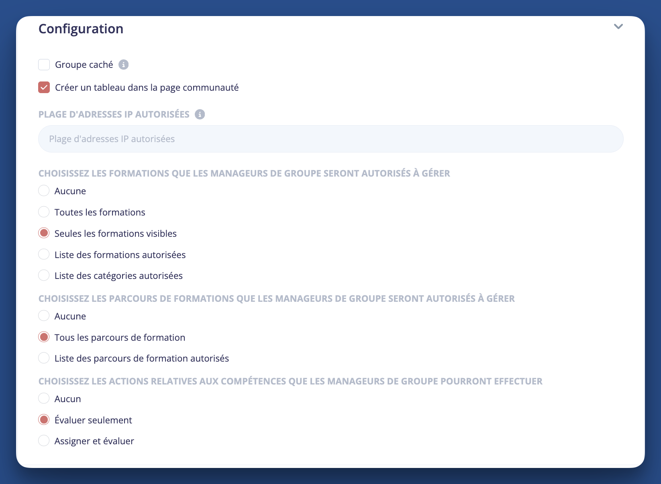Select Aucun for competence actions
Screen dimensions: 661x484
[44, 399]
